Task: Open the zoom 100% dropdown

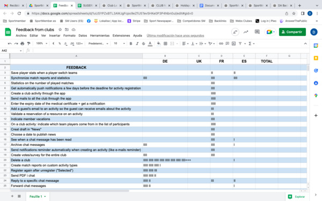Action: (42, 43)
